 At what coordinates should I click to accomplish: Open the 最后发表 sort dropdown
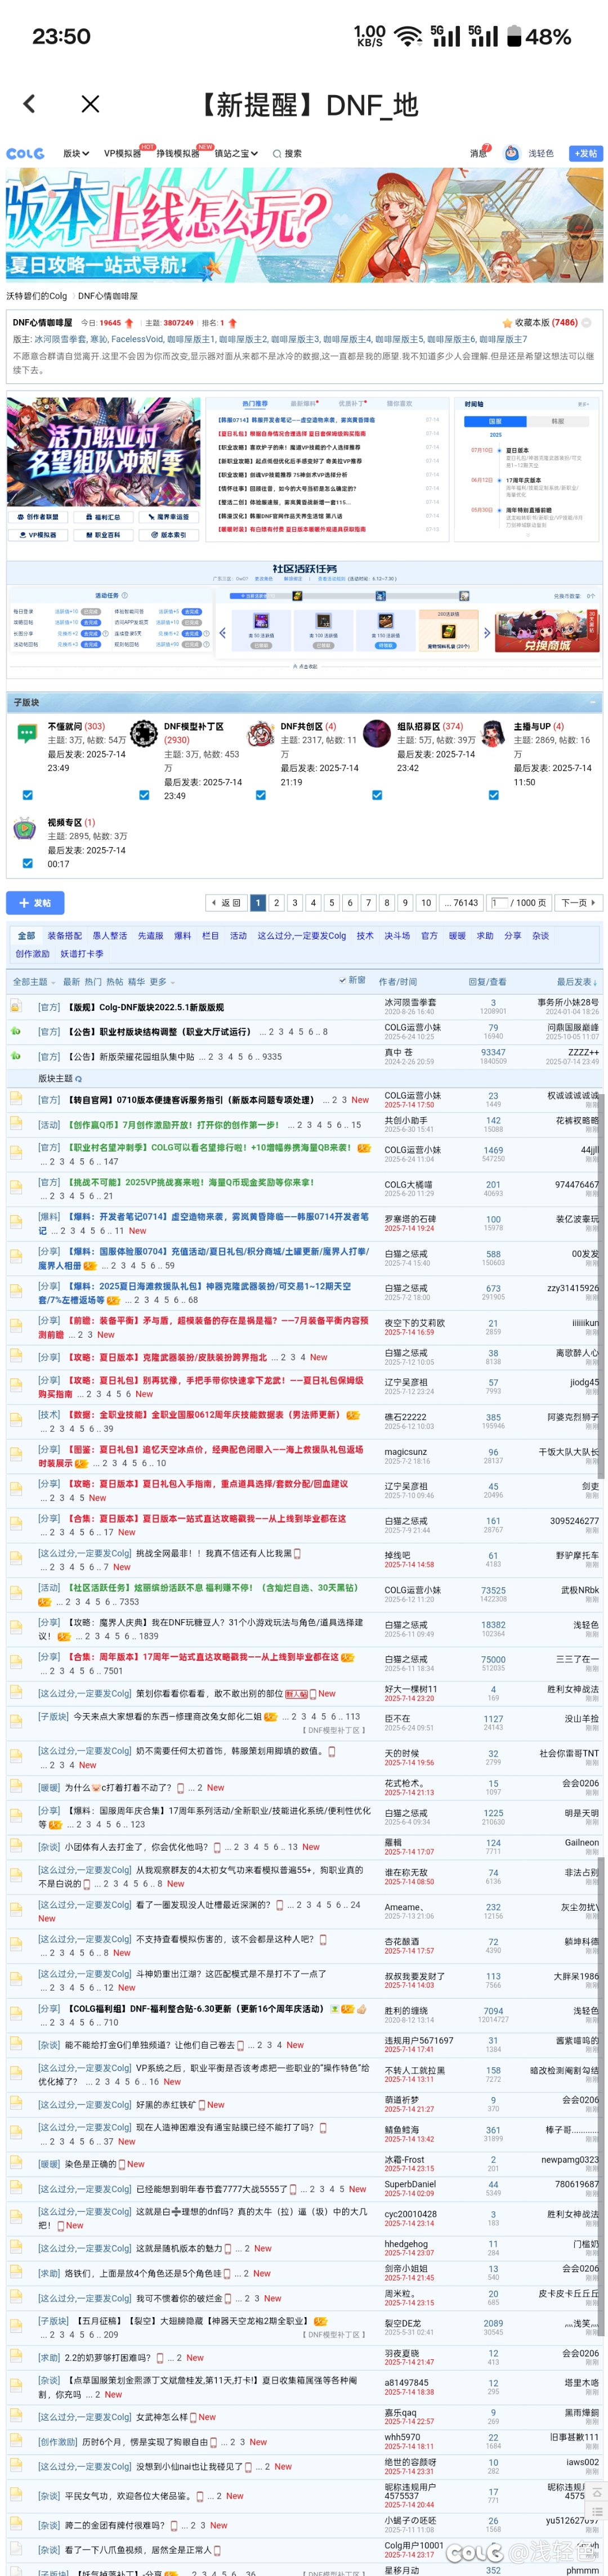click(x=576, y=982)
